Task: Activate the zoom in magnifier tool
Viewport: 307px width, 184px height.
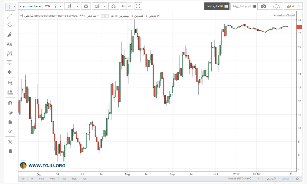Action: click(x=10, y=83)
